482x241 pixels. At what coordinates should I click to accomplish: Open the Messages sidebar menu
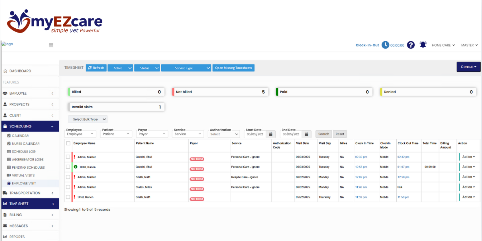[30, 226]
